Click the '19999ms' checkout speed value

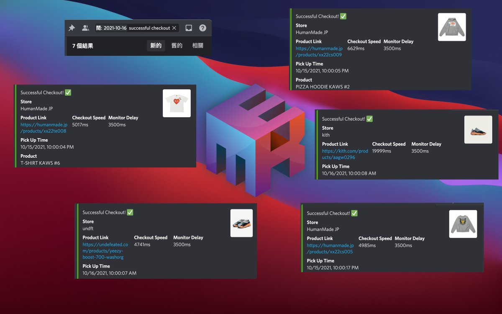pos(382,151)
